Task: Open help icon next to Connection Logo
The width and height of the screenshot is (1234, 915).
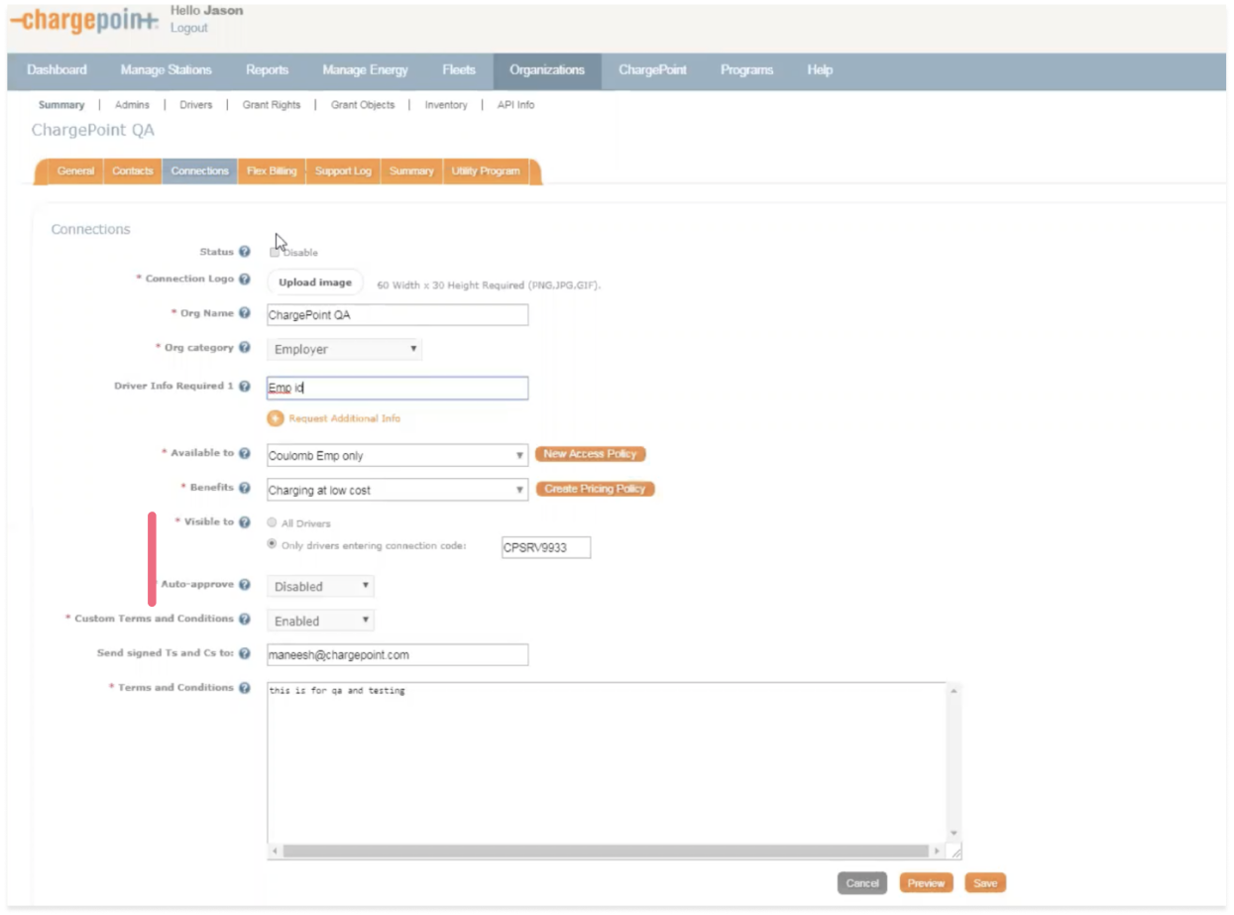Action: (245, 280)
